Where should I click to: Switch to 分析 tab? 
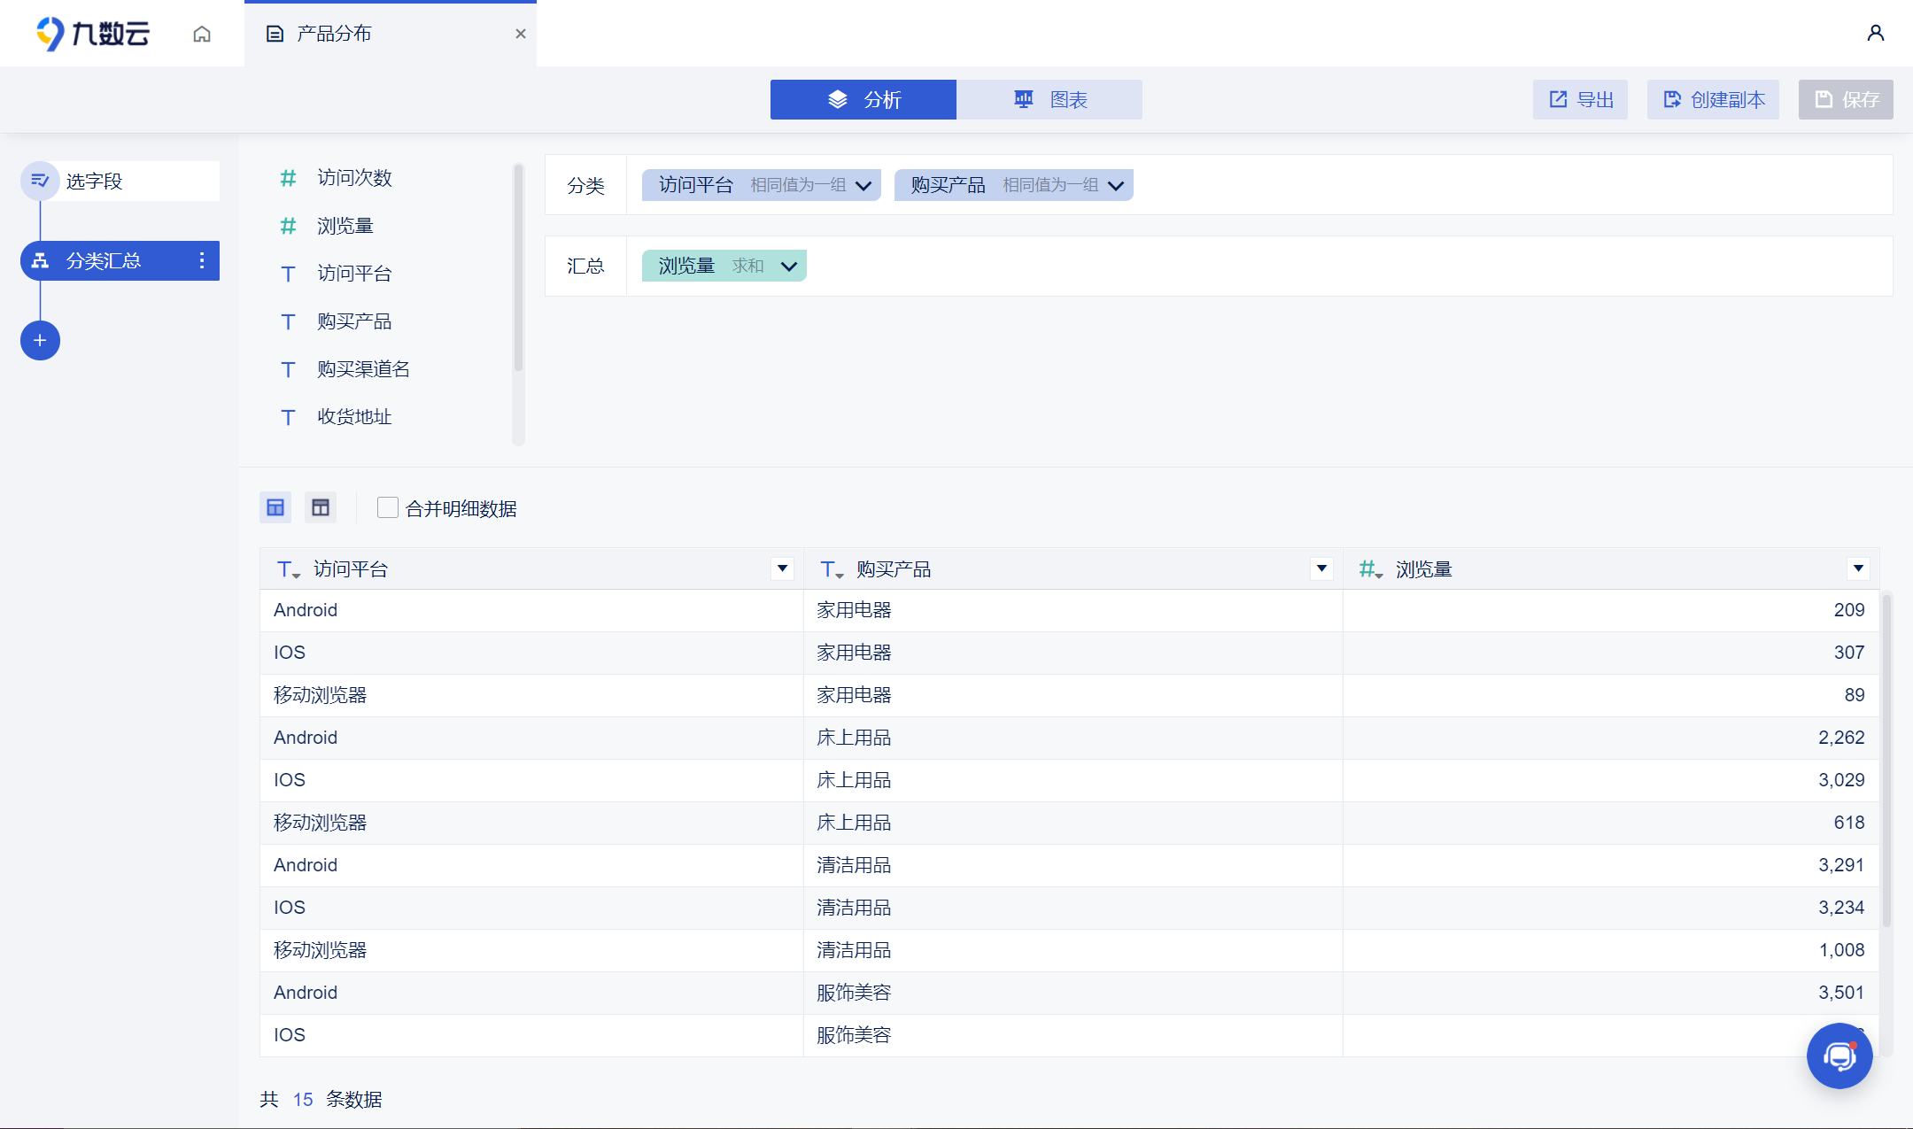[x=864, y=99]
